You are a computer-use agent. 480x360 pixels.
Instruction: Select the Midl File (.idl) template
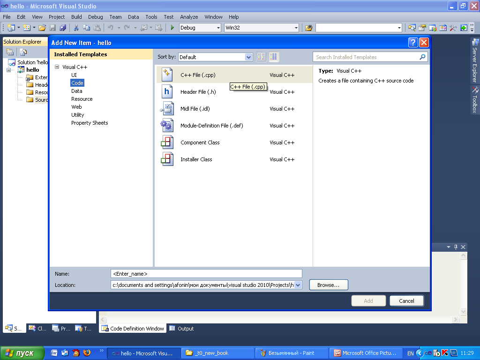click(x=234, y=109)
